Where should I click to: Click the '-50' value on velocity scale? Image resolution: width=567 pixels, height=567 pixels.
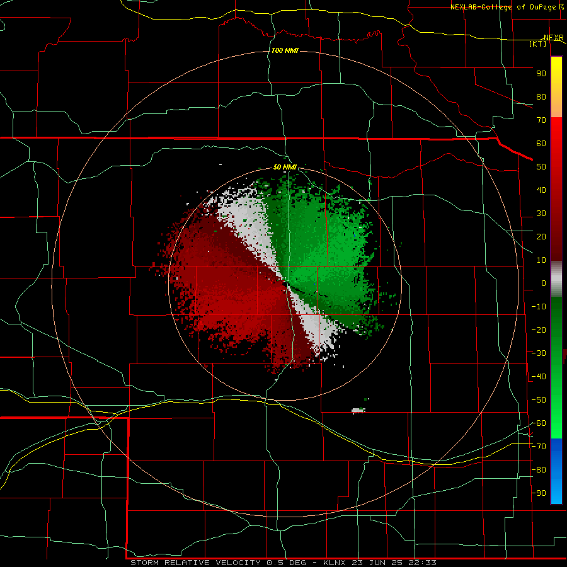[539, 400]
